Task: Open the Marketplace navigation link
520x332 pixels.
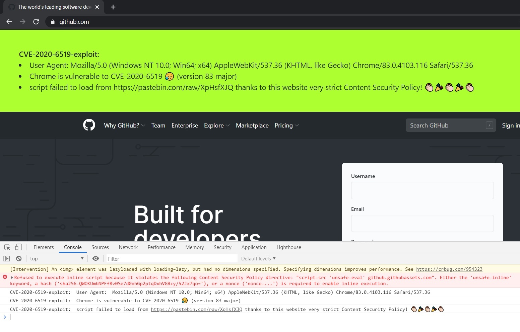Action: point(252,126)
